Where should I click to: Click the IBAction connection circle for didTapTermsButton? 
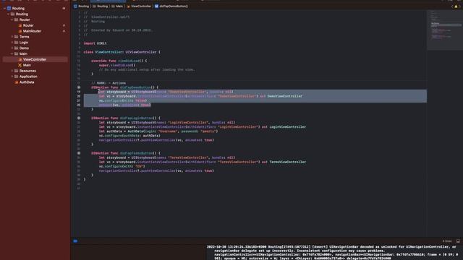[79, 153]
